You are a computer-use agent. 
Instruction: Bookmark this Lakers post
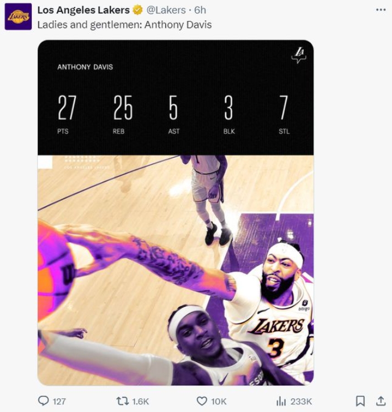[x=360, y=401]
